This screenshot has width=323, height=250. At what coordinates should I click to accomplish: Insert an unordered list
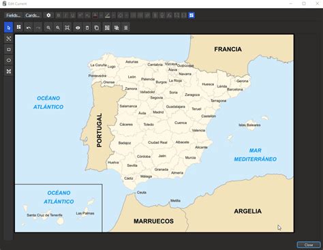134,16
